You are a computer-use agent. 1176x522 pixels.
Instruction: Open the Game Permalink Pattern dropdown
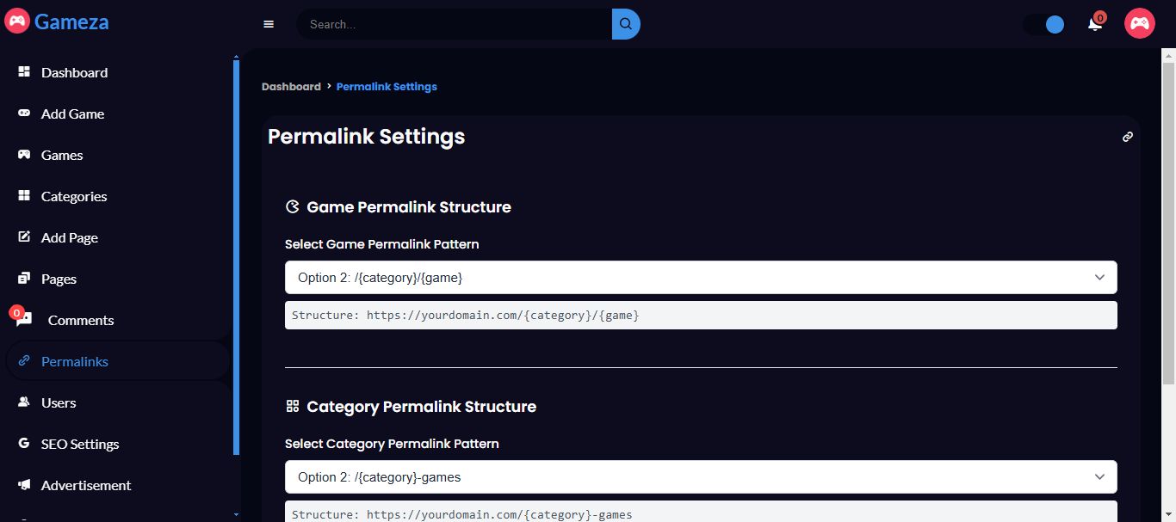(701, 278)
